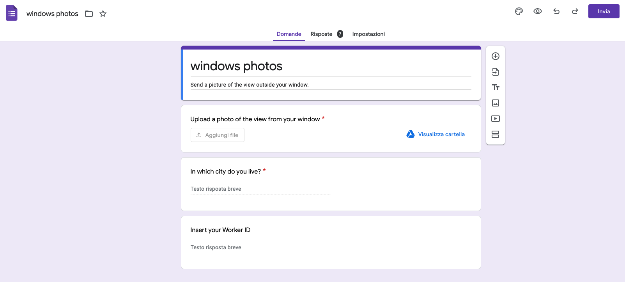Click the Aggiungi file upload button

click(218, 135)
